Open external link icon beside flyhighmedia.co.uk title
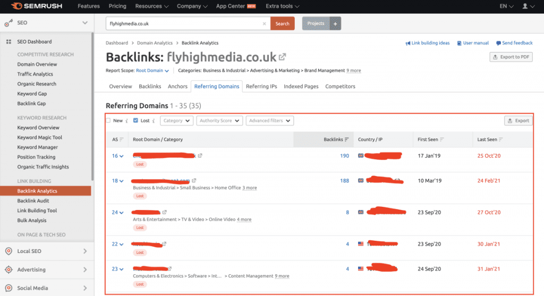 [x=283, y=57]
